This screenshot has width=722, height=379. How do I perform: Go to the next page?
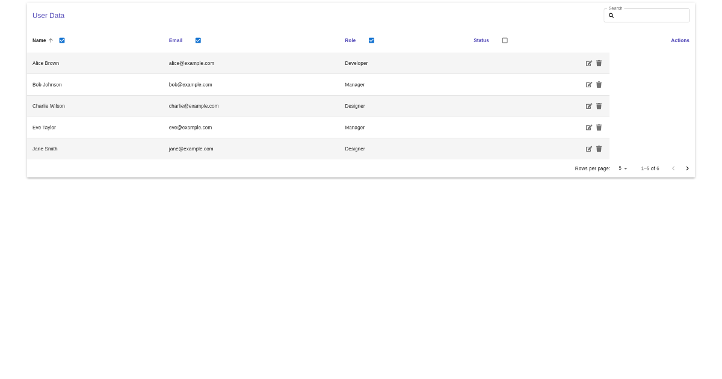pos(687,168)
